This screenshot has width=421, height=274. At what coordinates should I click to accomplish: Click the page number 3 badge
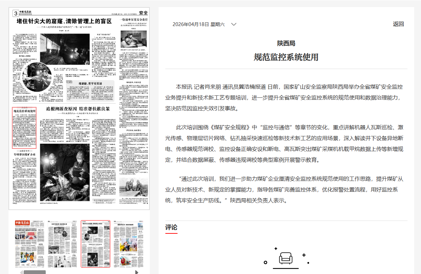coord(16,13)
